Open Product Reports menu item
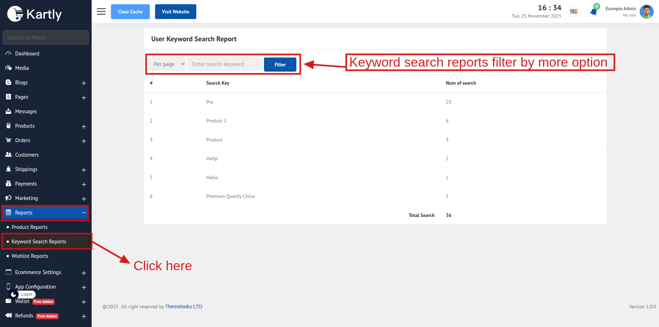Screen dimensions: 659x327 (x=30, y=227)
